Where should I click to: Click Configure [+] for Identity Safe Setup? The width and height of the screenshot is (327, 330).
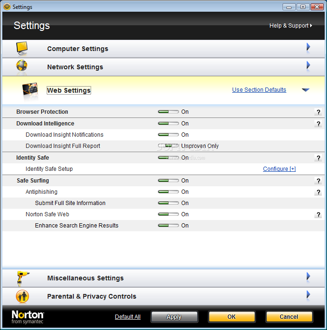[x=279, y=169]
